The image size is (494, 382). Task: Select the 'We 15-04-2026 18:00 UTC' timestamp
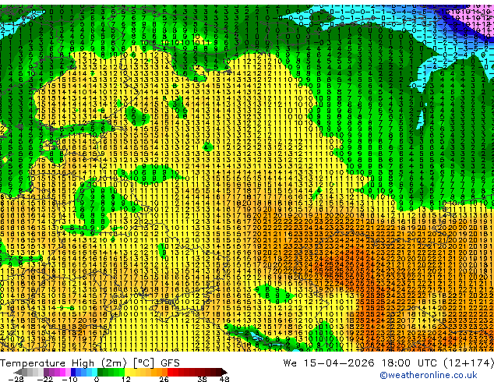click(362, 363)
